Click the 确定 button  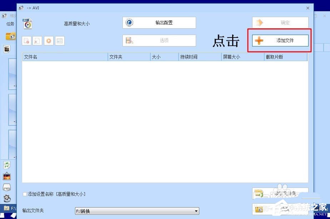tap(280, 23)
